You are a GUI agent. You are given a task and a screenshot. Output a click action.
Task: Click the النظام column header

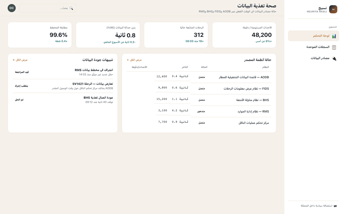pos(266,67)
